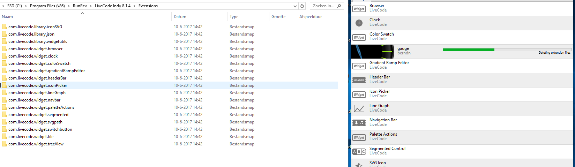575x167 pixels.
Task: Select com.livecode.widget.switchbutton folder name
Action: pyautogui.click(x=40, y=129)
